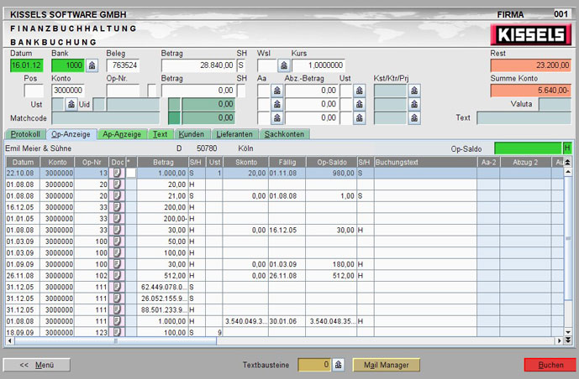This screenshot has height=379, width=579.
Task: Open the Lieferanten tab
Action: point(234,134)
